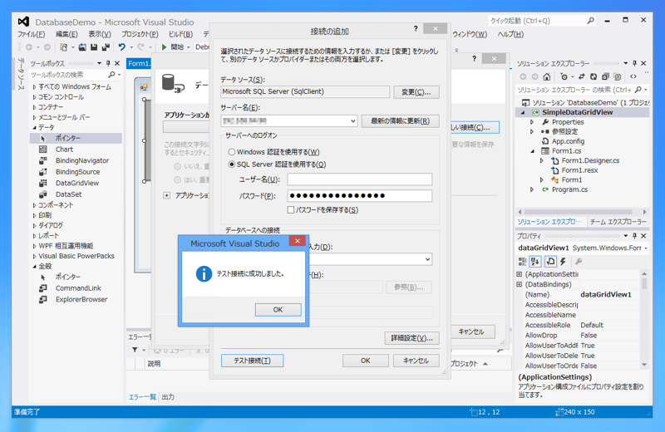Click the green 開始 start button

(x=174, y=47)
